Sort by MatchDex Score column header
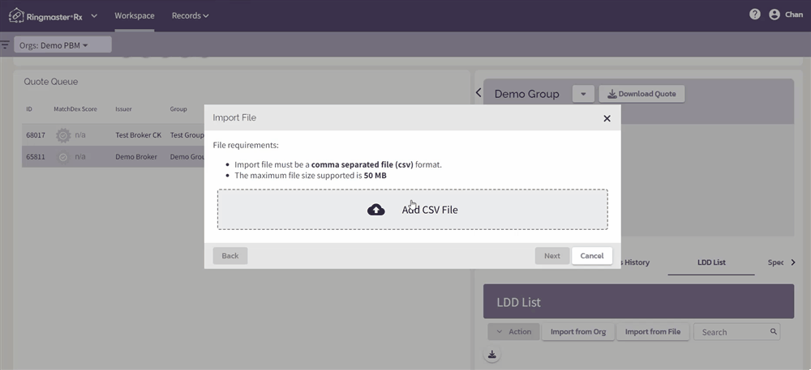 75,108
